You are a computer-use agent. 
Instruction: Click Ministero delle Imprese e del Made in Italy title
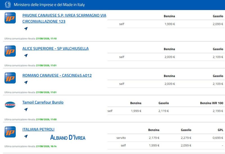49,5
